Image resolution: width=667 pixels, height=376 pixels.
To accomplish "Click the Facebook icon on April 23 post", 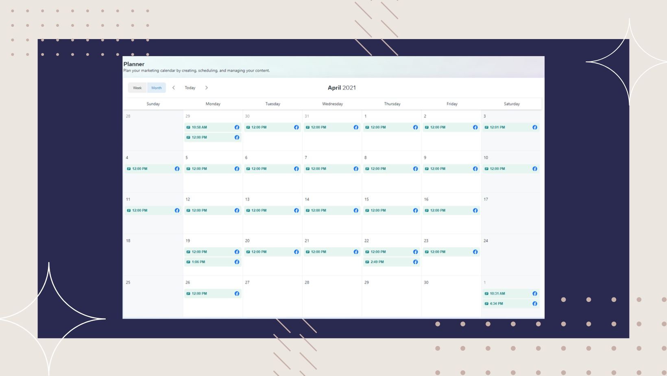I will [475, 252].
